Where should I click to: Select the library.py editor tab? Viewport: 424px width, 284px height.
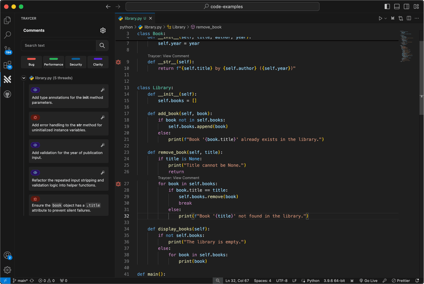tap(133, 18)
